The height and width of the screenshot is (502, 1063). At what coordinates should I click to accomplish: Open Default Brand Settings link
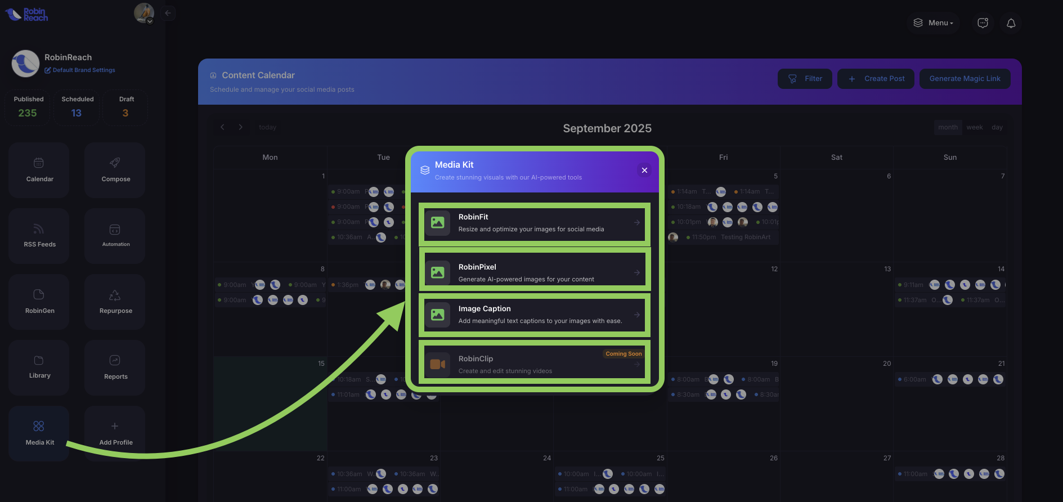pos(80,70)
